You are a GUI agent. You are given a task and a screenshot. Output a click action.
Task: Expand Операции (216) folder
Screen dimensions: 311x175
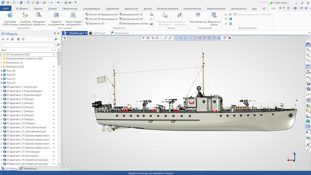[1, 67]
